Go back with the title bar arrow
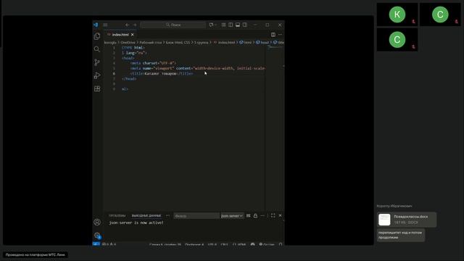 pyautogui.click(x=128, y=25)
